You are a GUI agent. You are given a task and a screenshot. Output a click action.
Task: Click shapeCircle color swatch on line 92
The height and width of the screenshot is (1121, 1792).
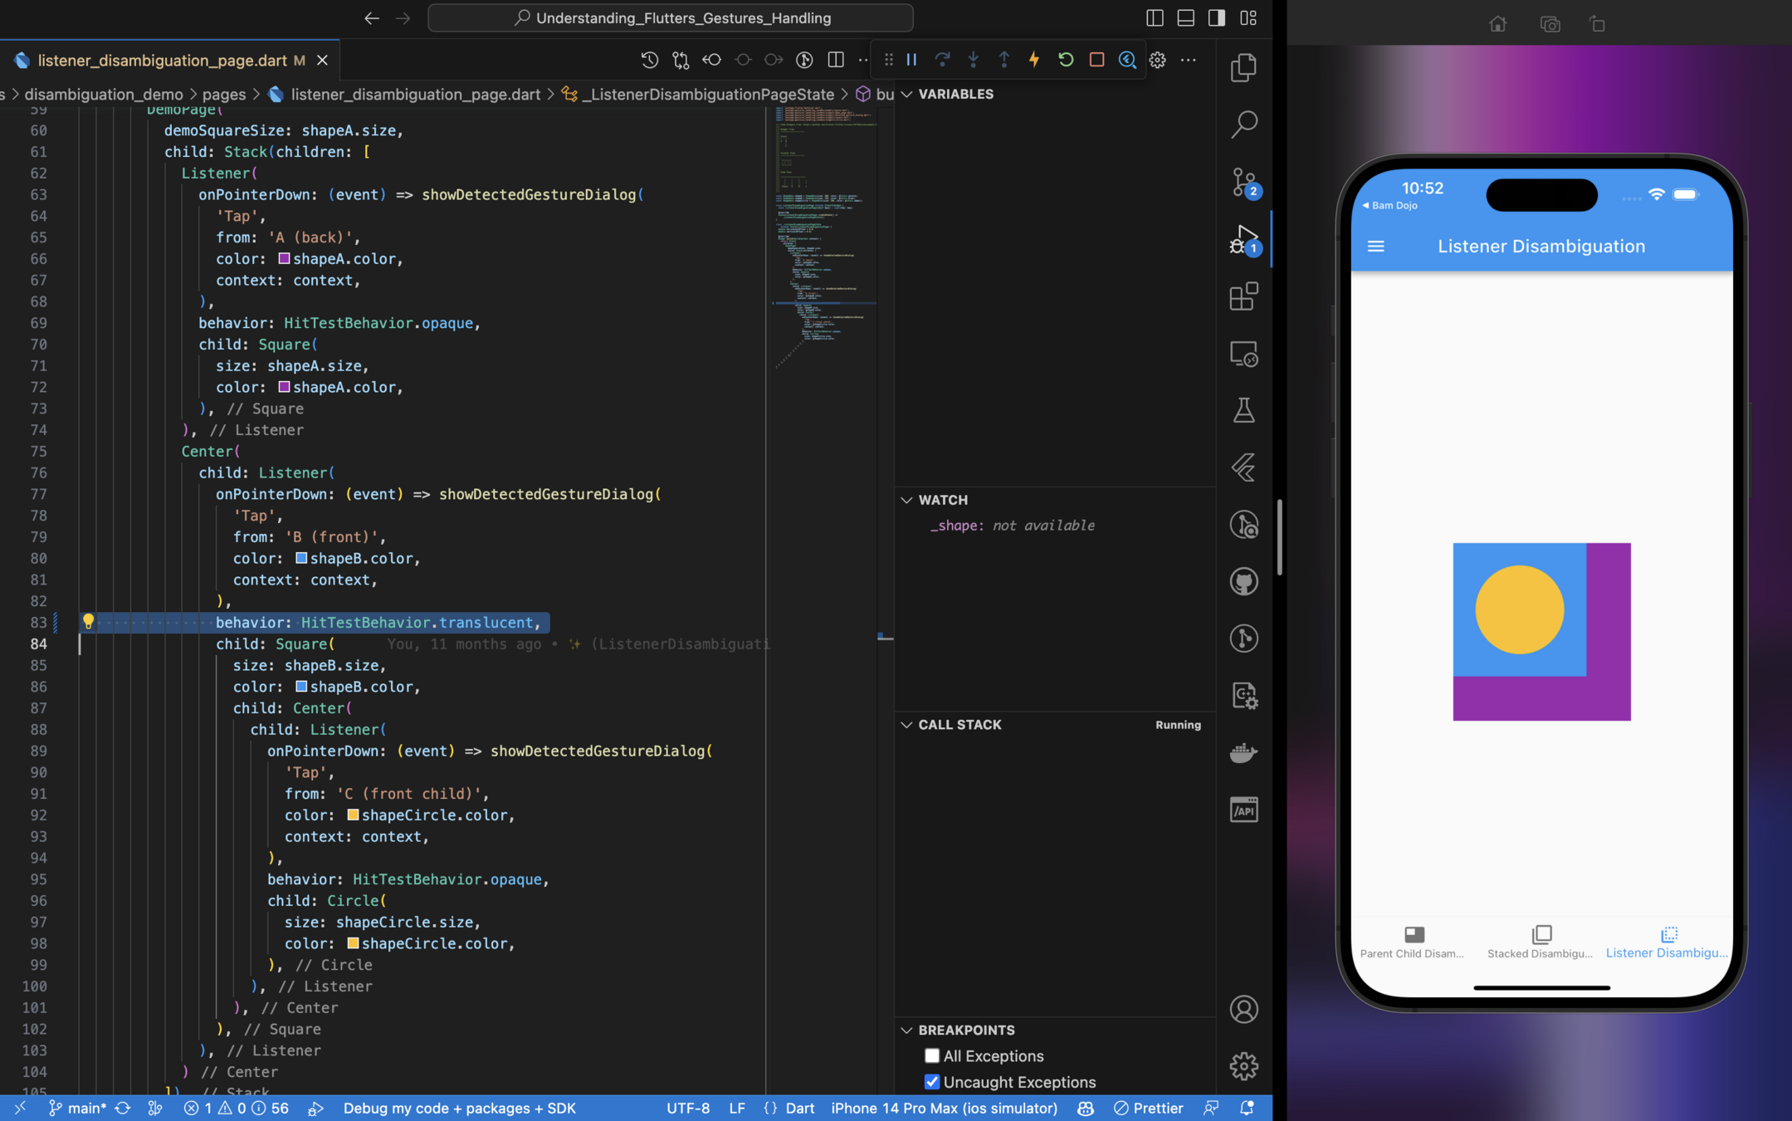353,815
